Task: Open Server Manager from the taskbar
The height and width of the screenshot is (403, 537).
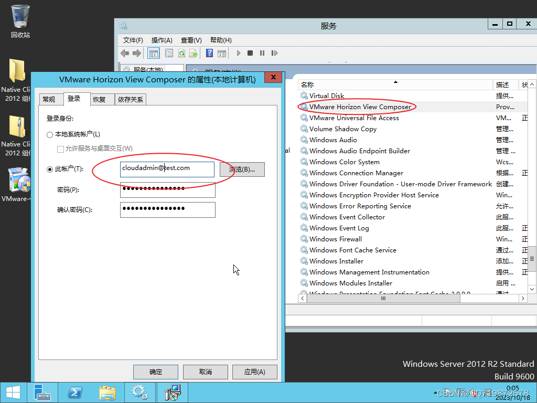Action: pyautogui.click(x=42, y=393)
